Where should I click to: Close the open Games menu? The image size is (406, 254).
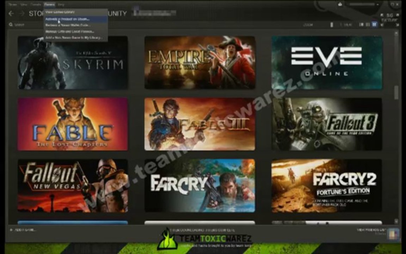tap(49, 4)
